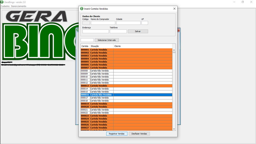Select row 000012 Cartela Não Vendida
The image size is (256, 144).
(x=126, y=83)
